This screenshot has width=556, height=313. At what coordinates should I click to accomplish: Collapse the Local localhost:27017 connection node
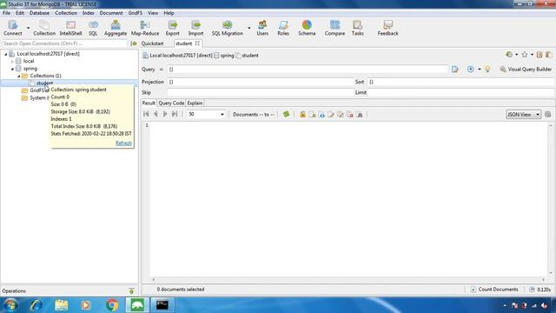pyautogui.click(x=6, y=54)
